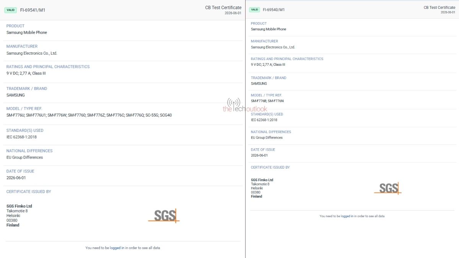
Task: Click "Finland" in right certificate address
Action: pos(257,196)
